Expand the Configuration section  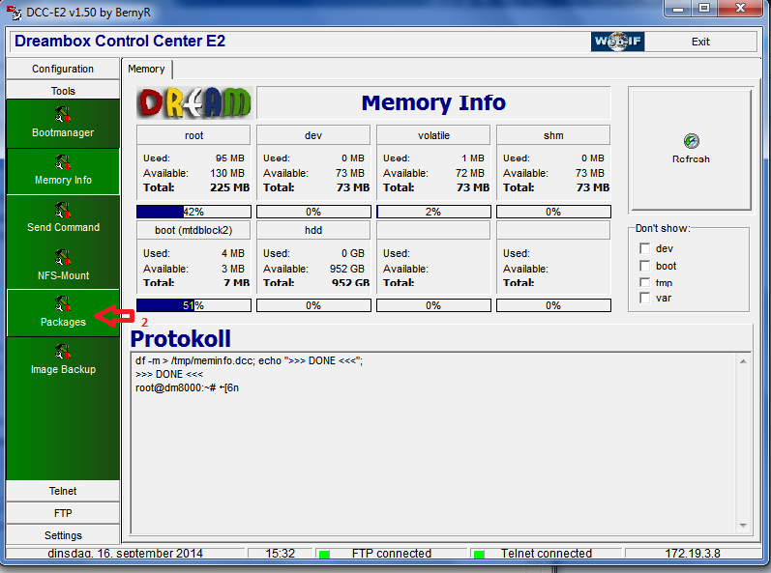click(63, 69)
